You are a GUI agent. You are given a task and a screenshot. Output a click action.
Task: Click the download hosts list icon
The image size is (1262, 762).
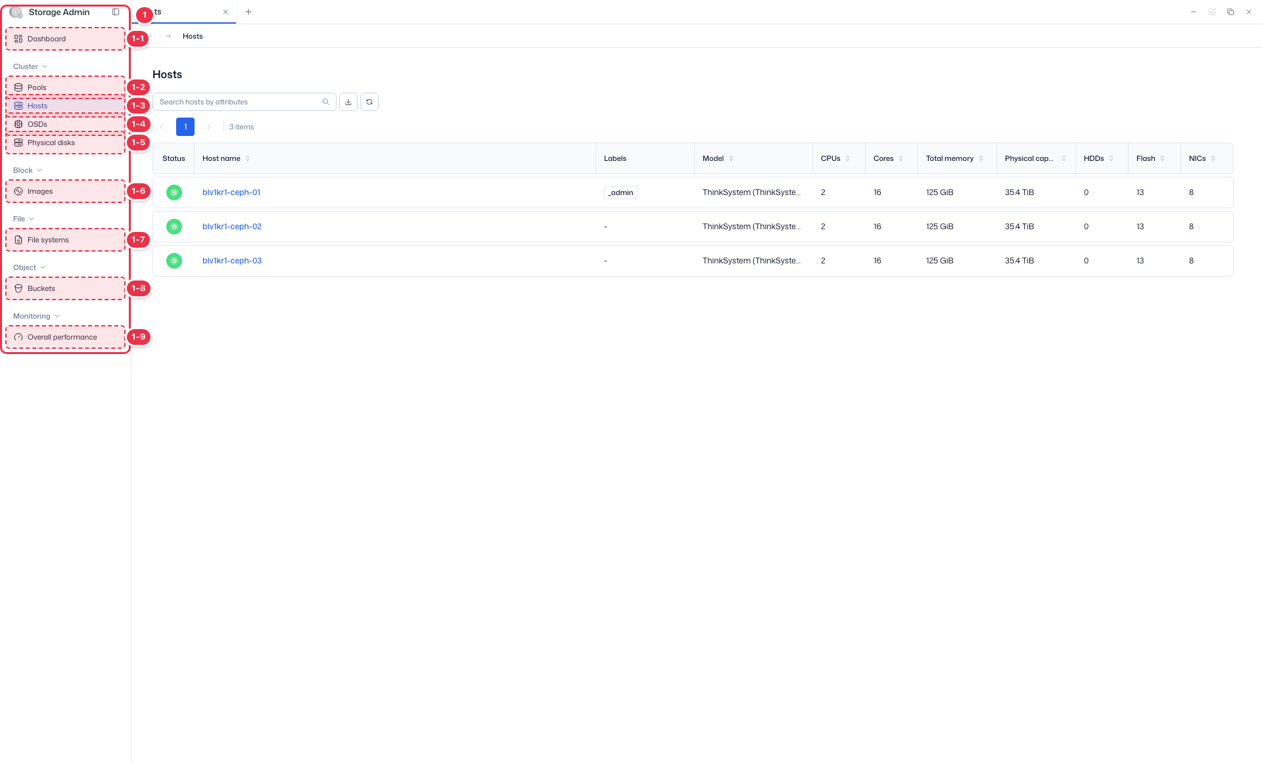coord(348,102)
